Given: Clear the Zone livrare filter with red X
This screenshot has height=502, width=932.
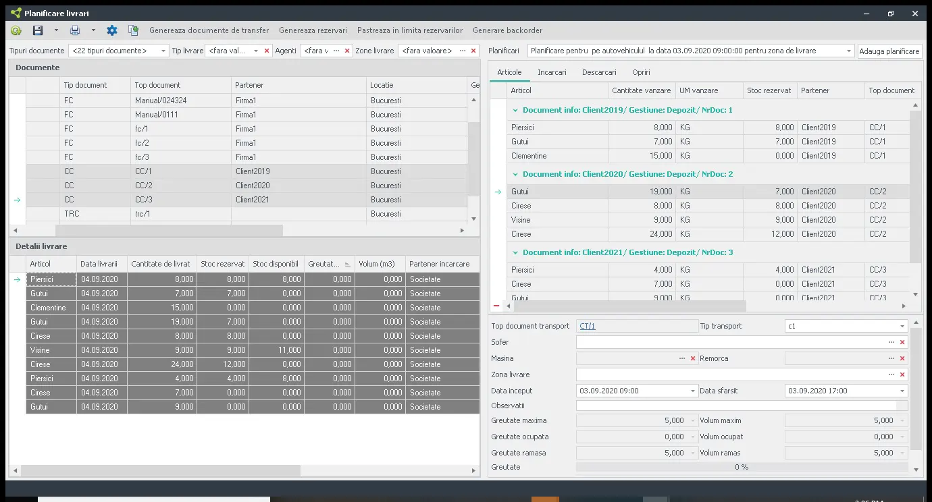Looking at the screenshot, I should click(x=473, y=51).
